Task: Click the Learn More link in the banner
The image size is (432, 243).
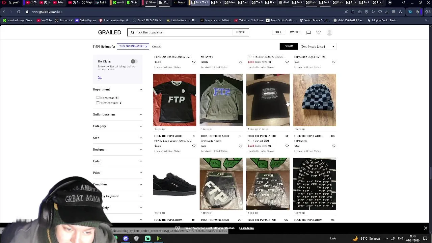Action: 246,228
